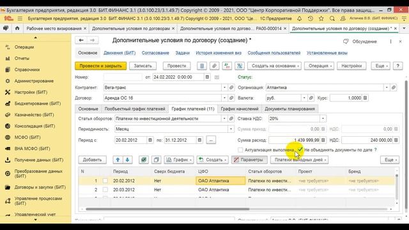
Task: Open the period selection ellipsis button
Action: tap(211, 140)
